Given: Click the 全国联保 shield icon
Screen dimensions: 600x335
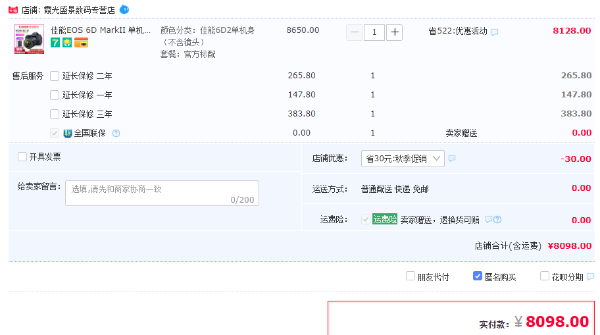Looking at the screenshot, I should [68, 133].
